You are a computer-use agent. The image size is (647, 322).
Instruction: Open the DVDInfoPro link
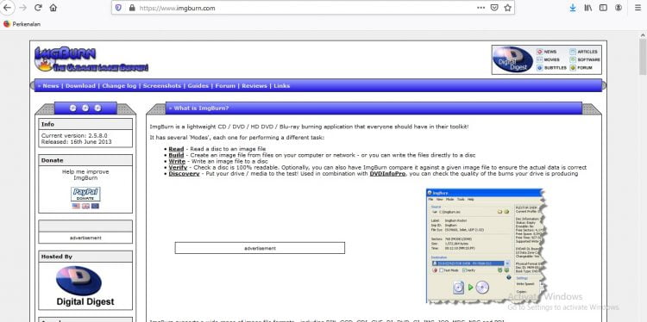click(387, 174)
